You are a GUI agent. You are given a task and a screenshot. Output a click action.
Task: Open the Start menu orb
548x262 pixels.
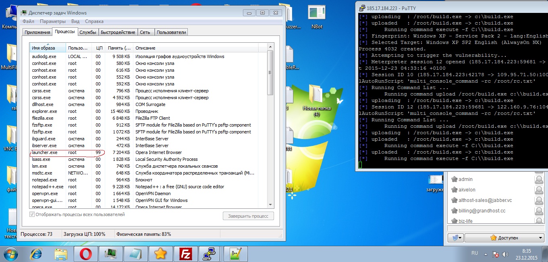coord(11,254)
